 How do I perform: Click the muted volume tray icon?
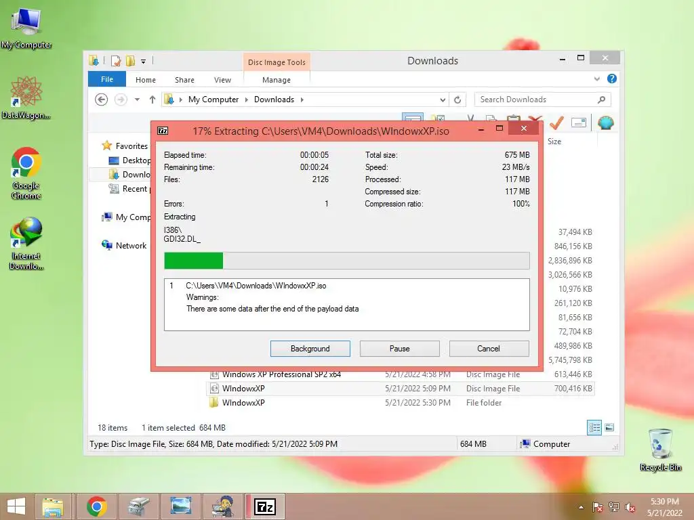point(630,507)
